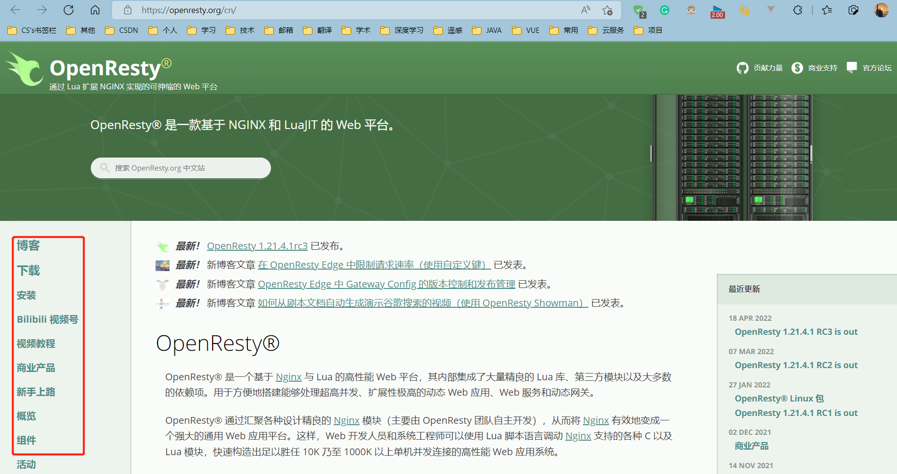The height and width of the screenshot is (474, 897).
Task: Open the browser Extensions puzzle icon
Action: point(797,10)
